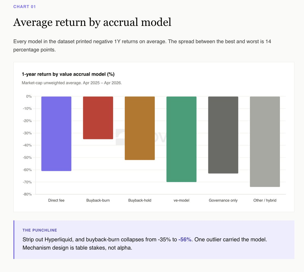304x272 pixels.
Task: Click the "Direct fee" x-axis label
Action: tap(56, 200)
